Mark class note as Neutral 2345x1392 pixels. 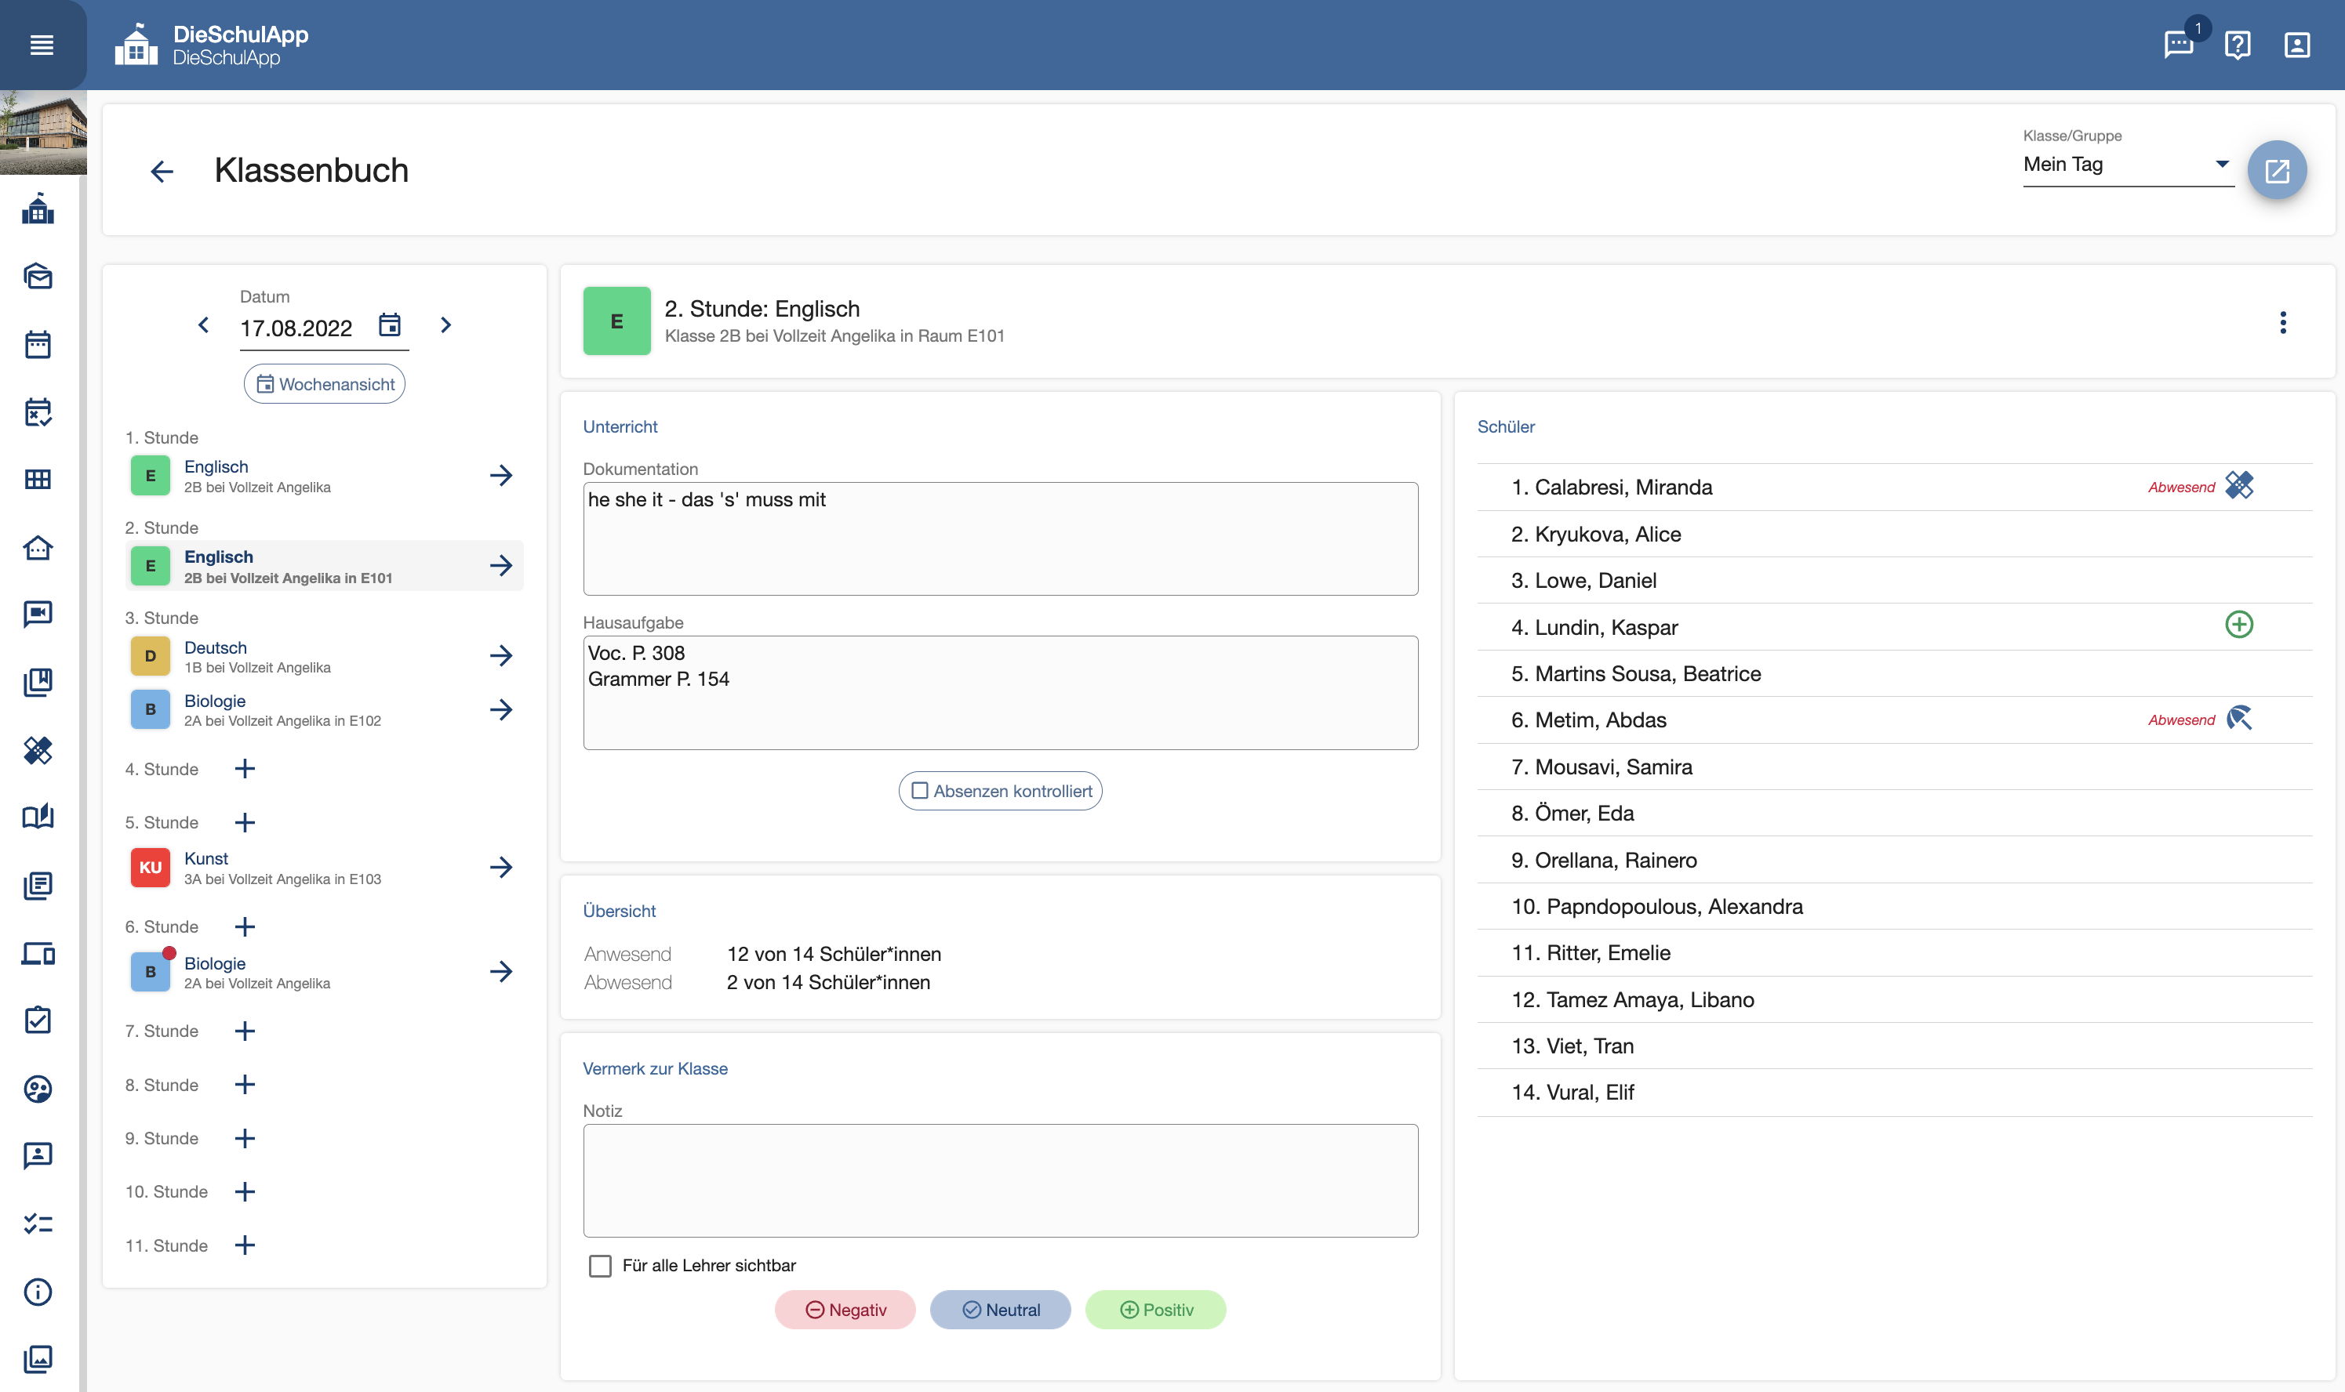pyautogui.click(x=1000, y=1310)
